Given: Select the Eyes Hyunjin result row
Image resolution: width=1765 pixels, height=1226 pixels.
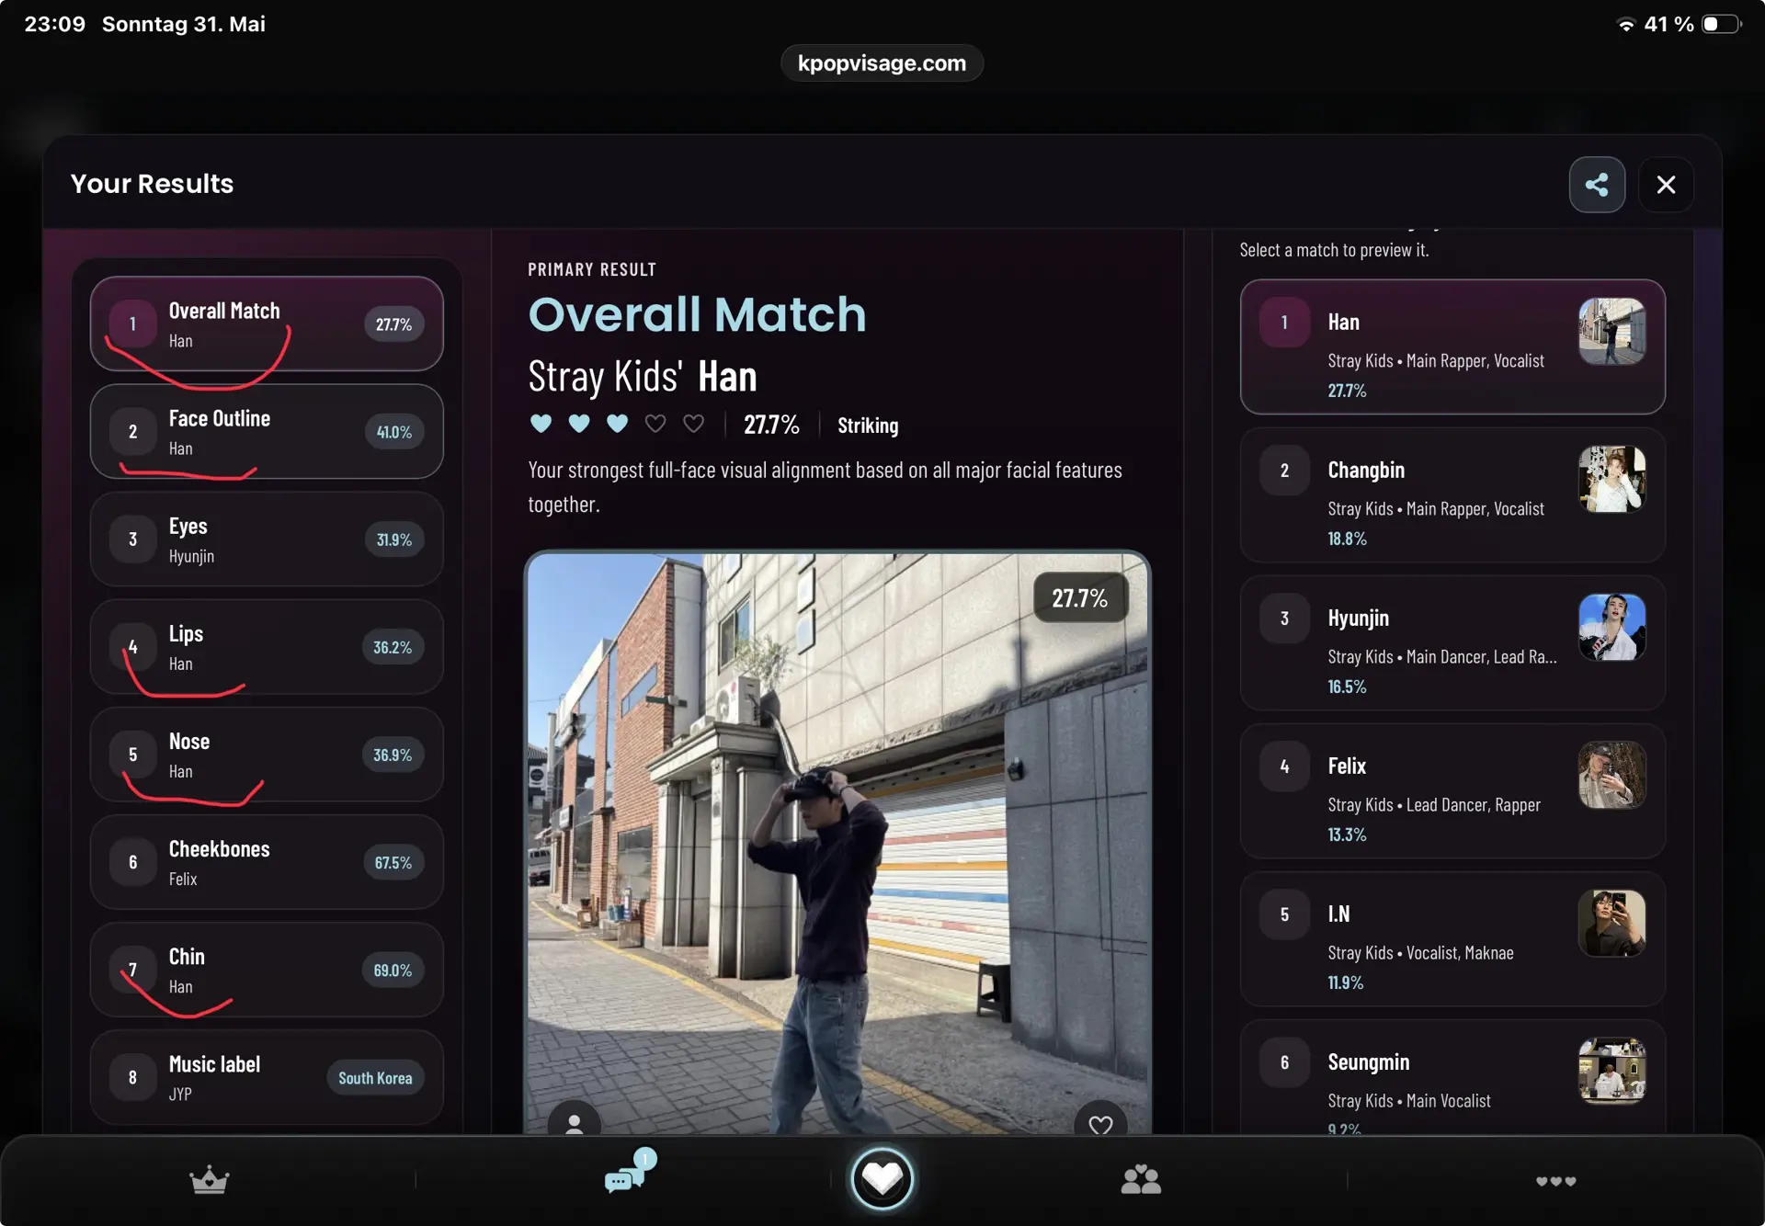Looking at the screenshot, I should pyautogui.click(x=267, y=539).
